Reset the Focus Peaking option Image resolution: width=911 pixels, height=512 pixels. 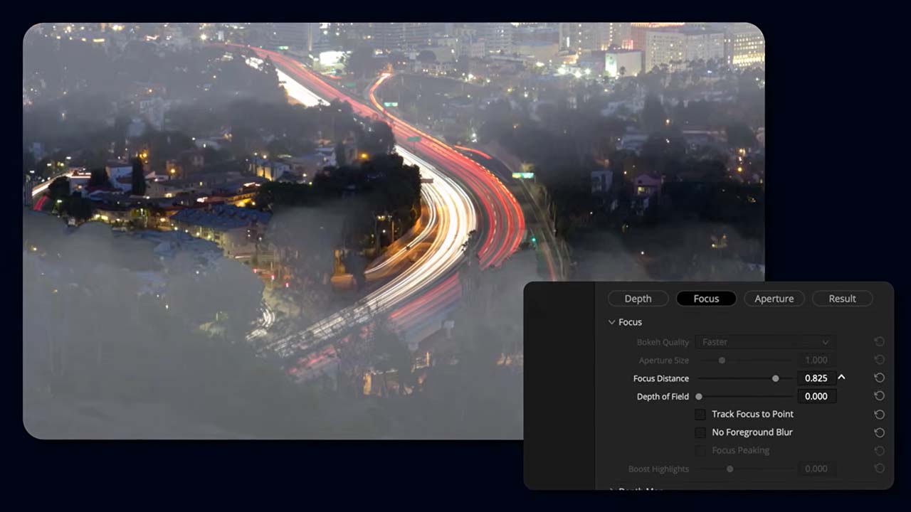879,451
